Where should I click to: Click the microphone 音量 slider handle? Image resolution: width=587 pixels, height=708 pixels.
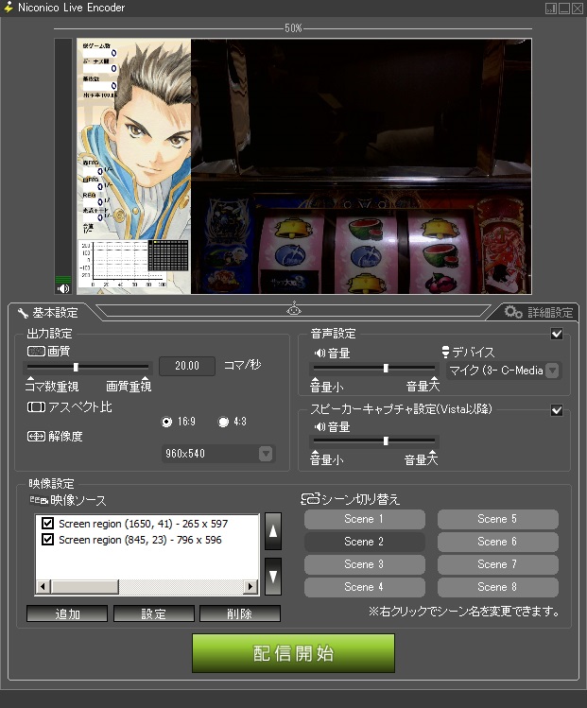click(x=386, y=368)
